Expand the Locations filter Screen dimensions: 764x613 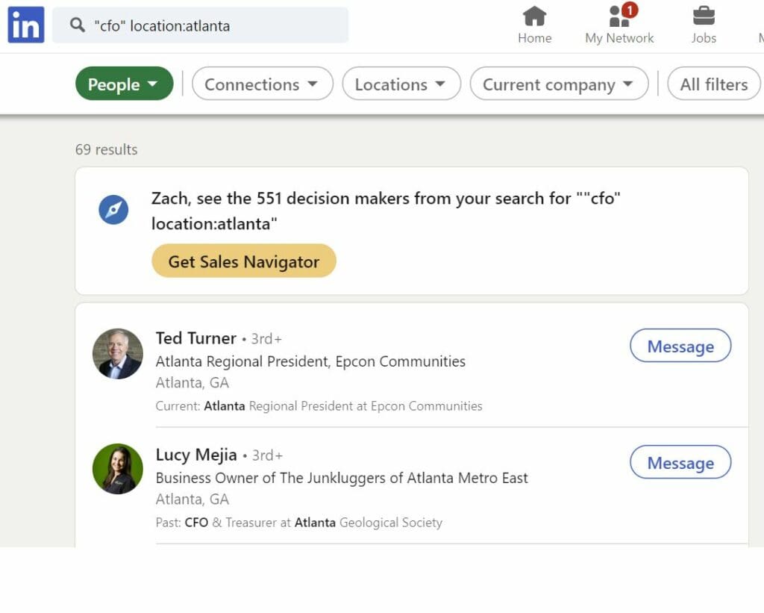[x=401, y=84]
